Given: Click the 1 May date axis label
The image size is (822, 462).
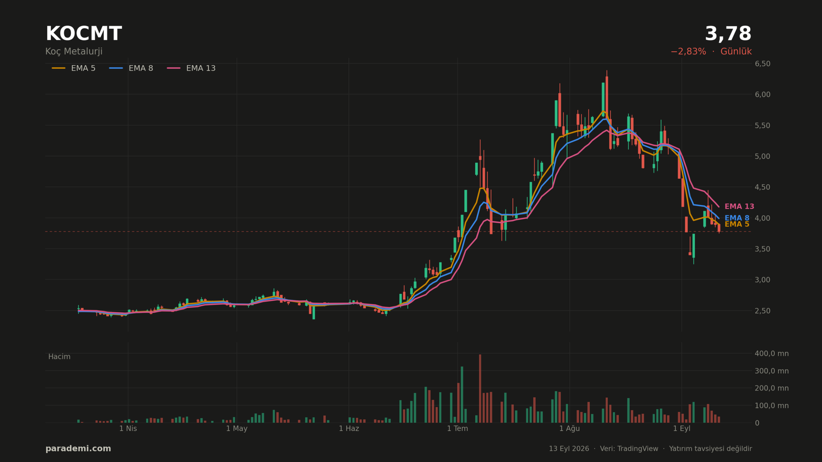Looking at the screenshot, I should 237,429.
